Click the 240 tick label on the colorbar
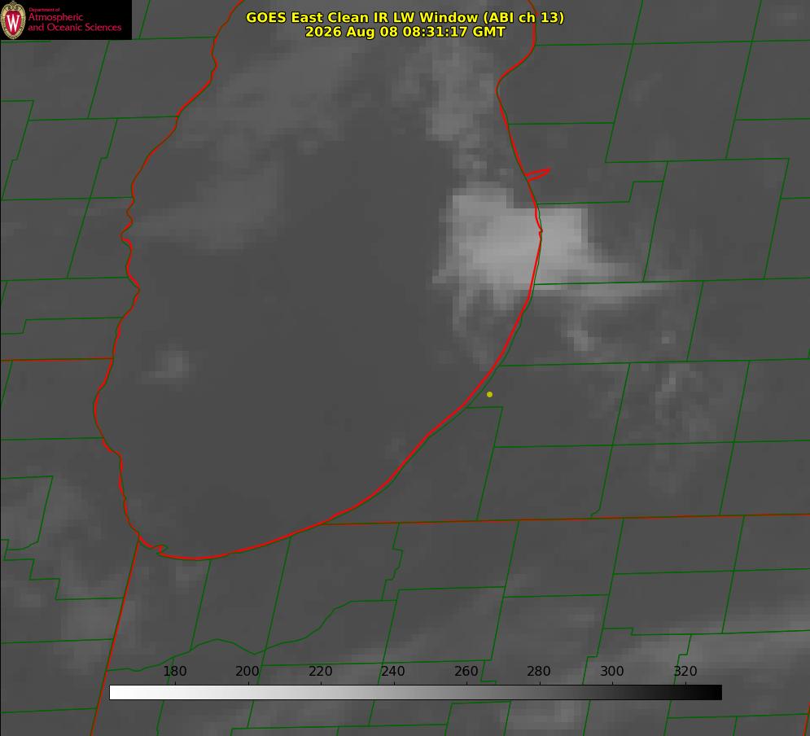 [393, 671]
